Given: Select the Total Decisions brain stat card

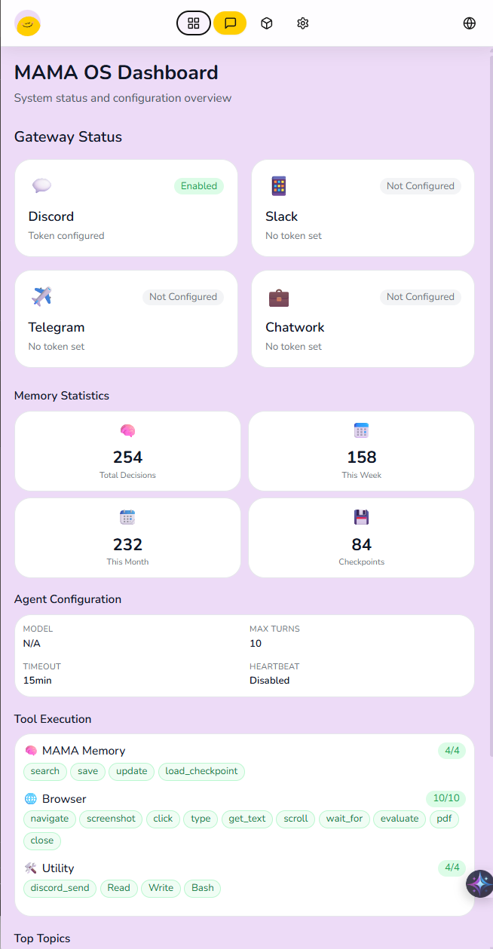Looking at the screenshot, I should click(127, 451).
